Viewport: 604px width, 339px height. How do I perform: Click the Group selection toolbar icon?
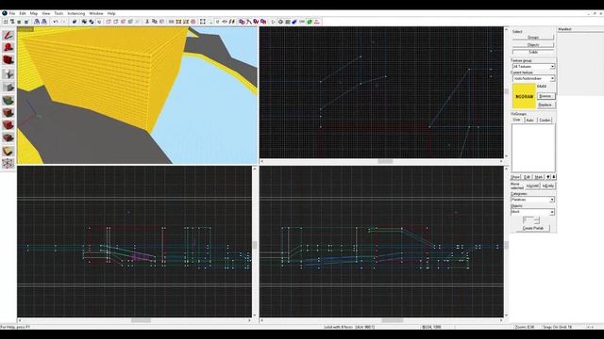tap(84, 22)
